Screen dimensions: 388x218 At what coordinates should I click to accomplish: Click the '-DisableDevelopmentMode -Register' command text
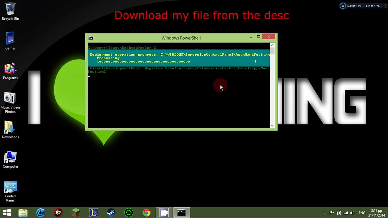179,70
